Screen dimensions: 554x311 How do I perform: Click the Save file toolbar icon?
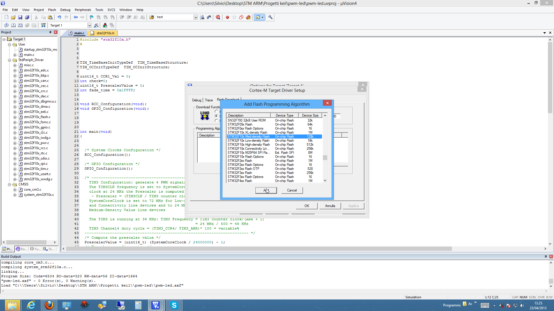[20, 17]
